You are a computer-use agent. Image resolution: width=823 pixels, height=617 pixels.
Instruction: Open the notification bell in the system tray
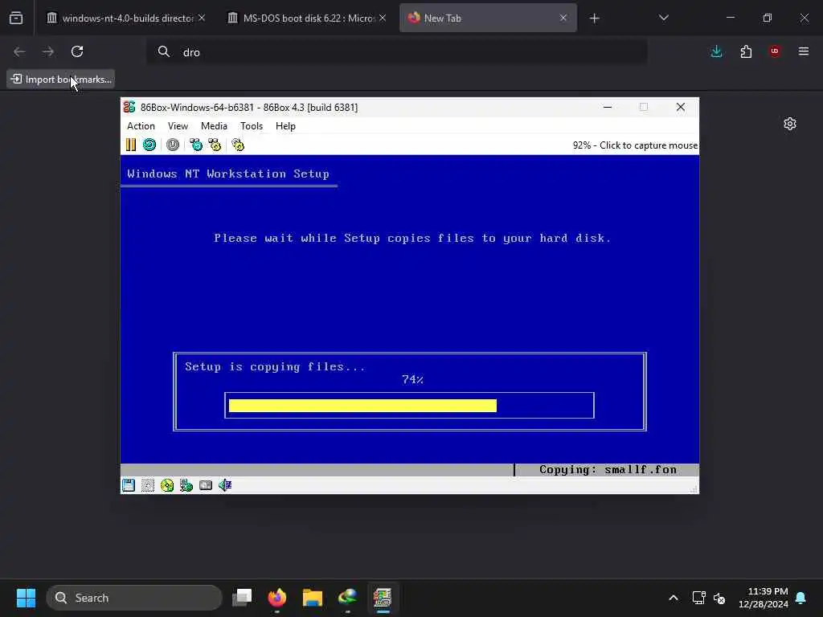pyautogui.click(x=801, y=598)
